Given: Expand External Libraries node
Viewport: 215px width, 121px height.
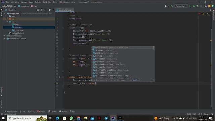Looking at the screenshot, I should pyautogui.click(x=4, y=36).
